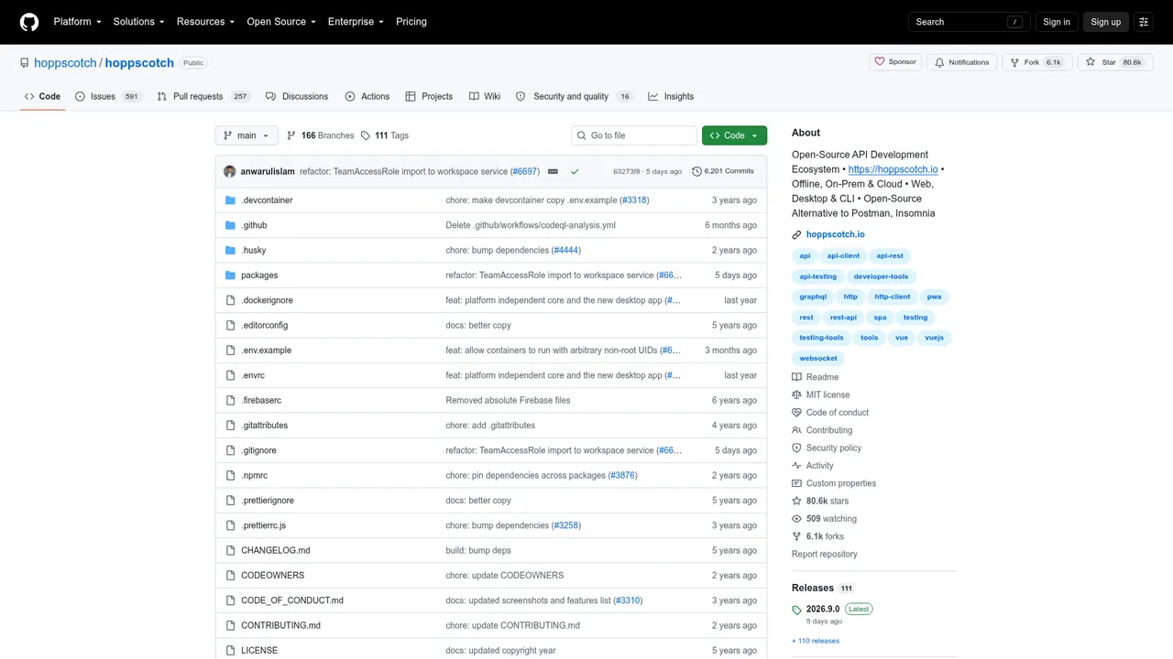Open the Actions tab
The width and height of the screenshot is (1173, 659).
click(367, 96)
